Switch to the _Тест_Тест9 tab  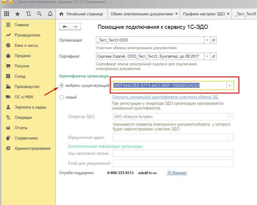[x=245, y=14]
